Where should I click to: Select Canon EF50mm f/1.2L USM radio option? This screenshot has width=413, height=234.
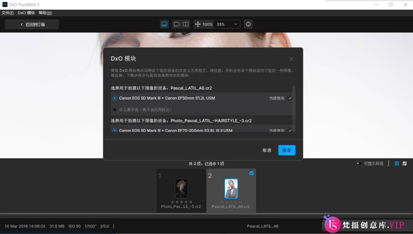click(115, 98)
